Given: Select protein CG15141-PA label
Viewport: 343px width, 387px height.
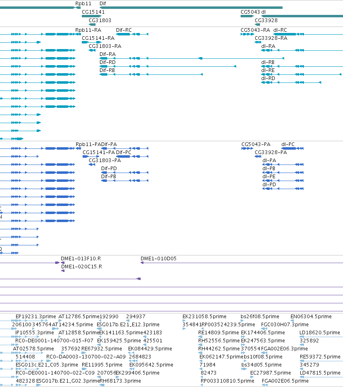Looking at the screenshot, I should point(99,152).
